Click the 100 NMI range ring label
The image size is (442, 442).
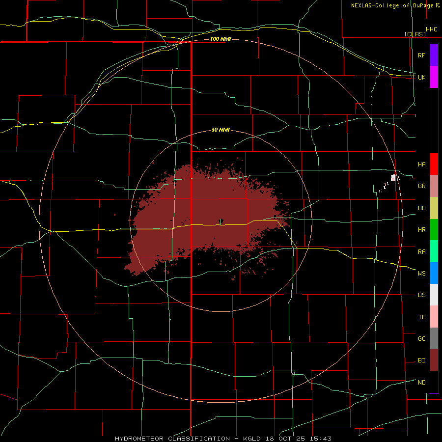point(221,39)
